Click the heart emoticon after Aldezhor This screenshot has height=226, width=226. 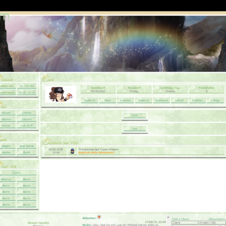[99, 217]
